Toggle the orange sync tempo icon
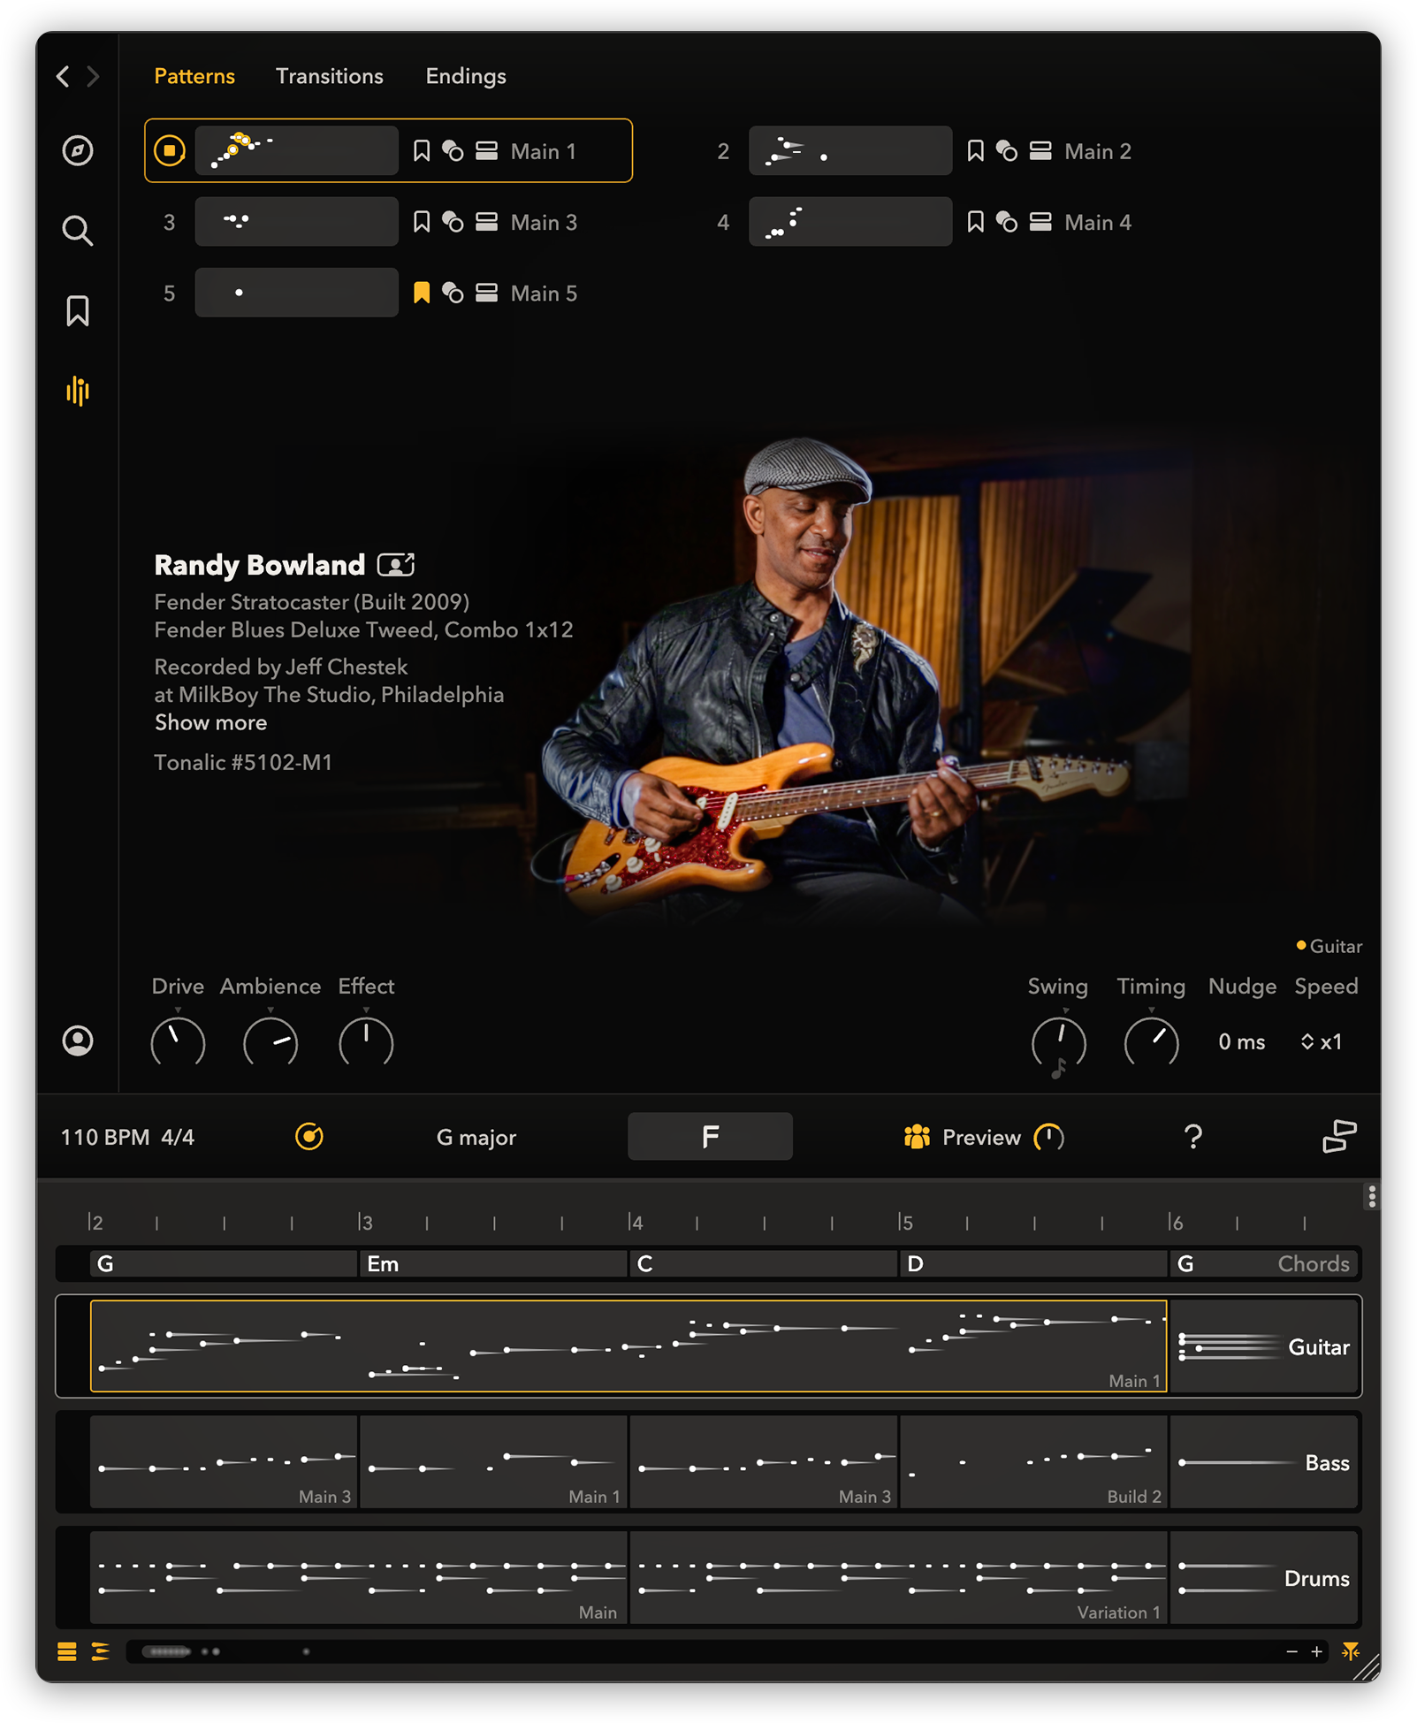This screenshot has height=1723, width=1417. (x=309, y=1137)
